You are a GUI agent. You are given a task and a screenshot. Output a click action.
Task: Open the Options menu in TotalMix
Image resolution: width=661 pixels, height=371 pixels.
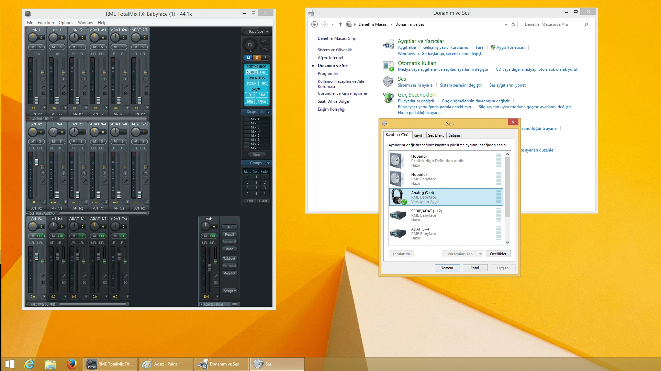(66, 23)
